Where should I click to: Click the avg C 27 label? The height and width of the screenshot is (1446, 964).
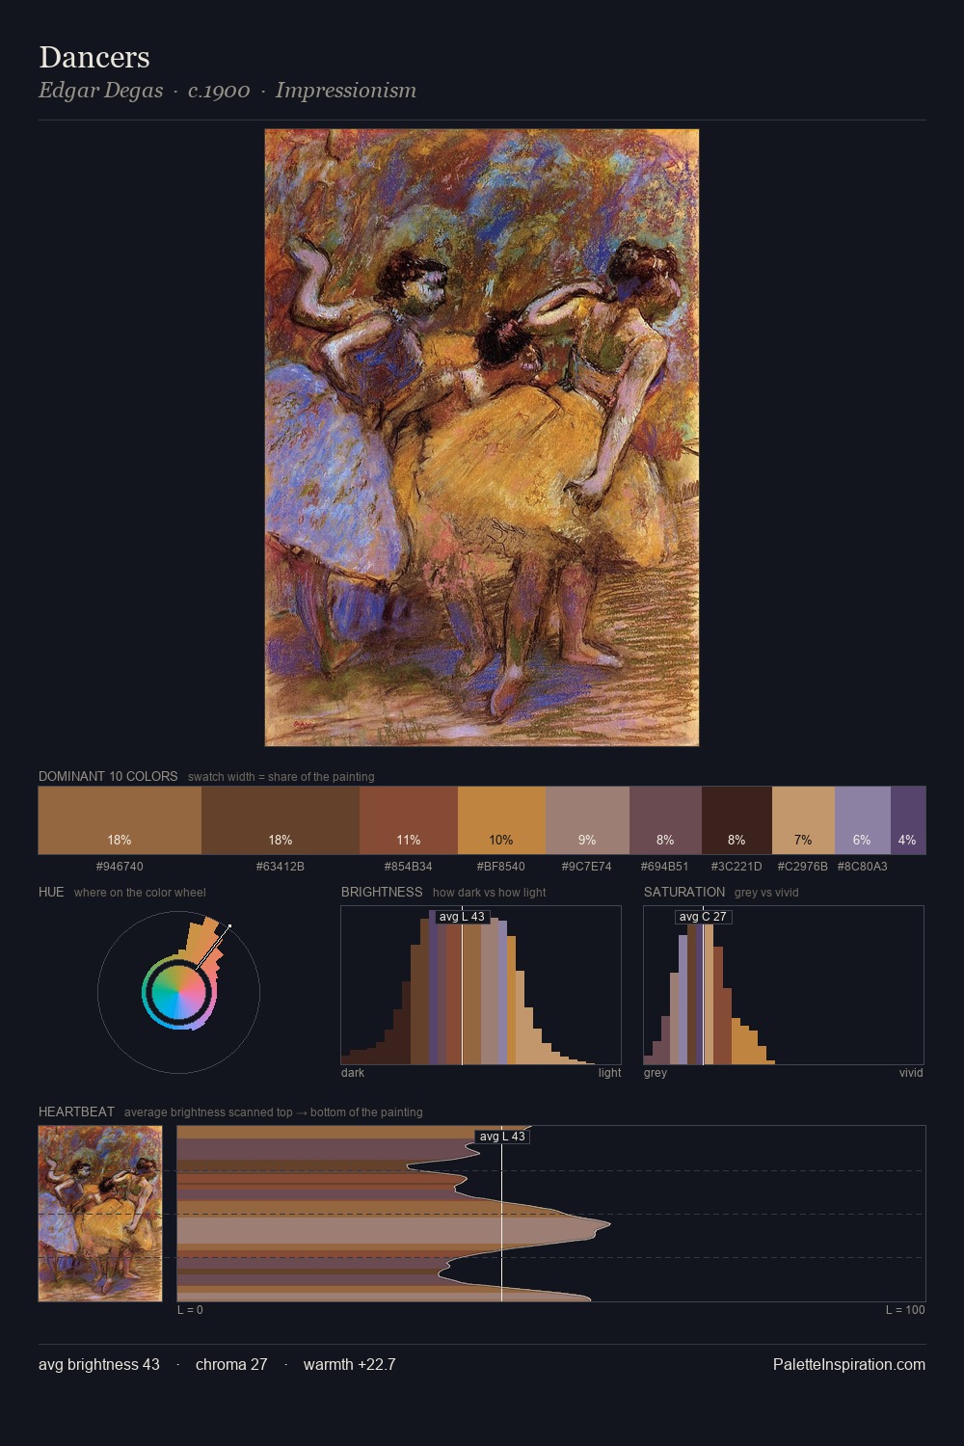coord(703,916)
